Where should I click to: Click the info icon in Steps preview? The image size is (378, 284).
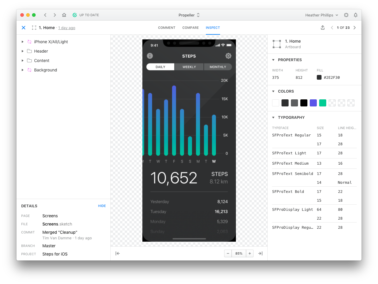click(150, 56)
